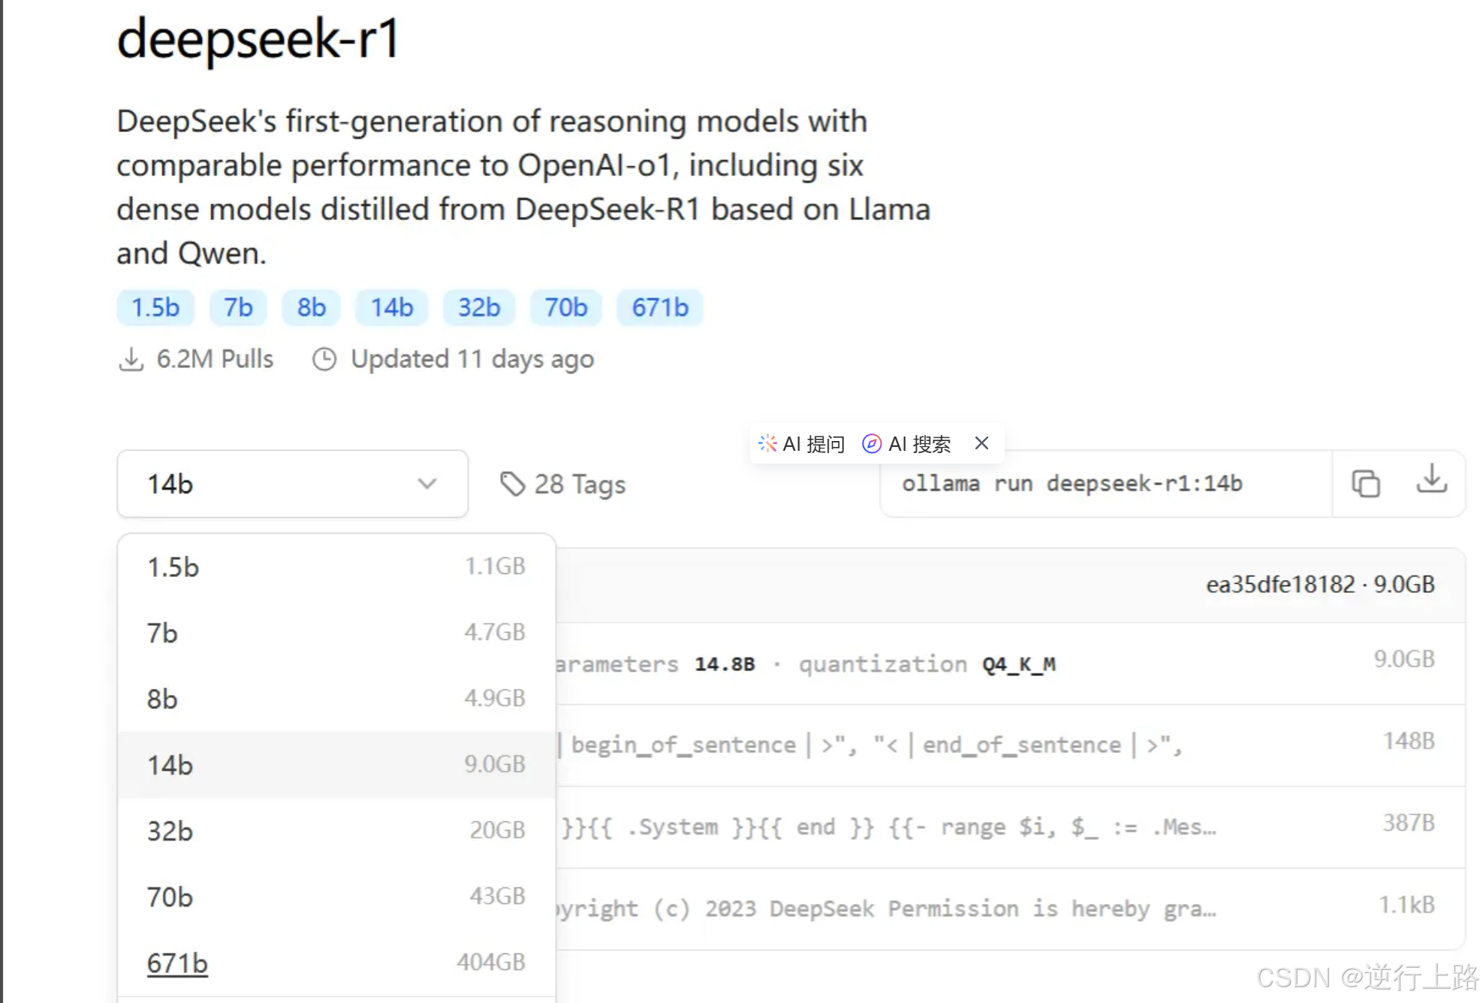Image resolution: width=1483 pixels, height=1003 pixels.
Task: Click the 8b blue tag chip
Action: click(311, 308)
